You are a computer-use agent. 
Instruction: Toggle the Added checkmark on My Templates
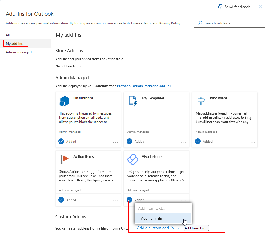coord(129,142)
